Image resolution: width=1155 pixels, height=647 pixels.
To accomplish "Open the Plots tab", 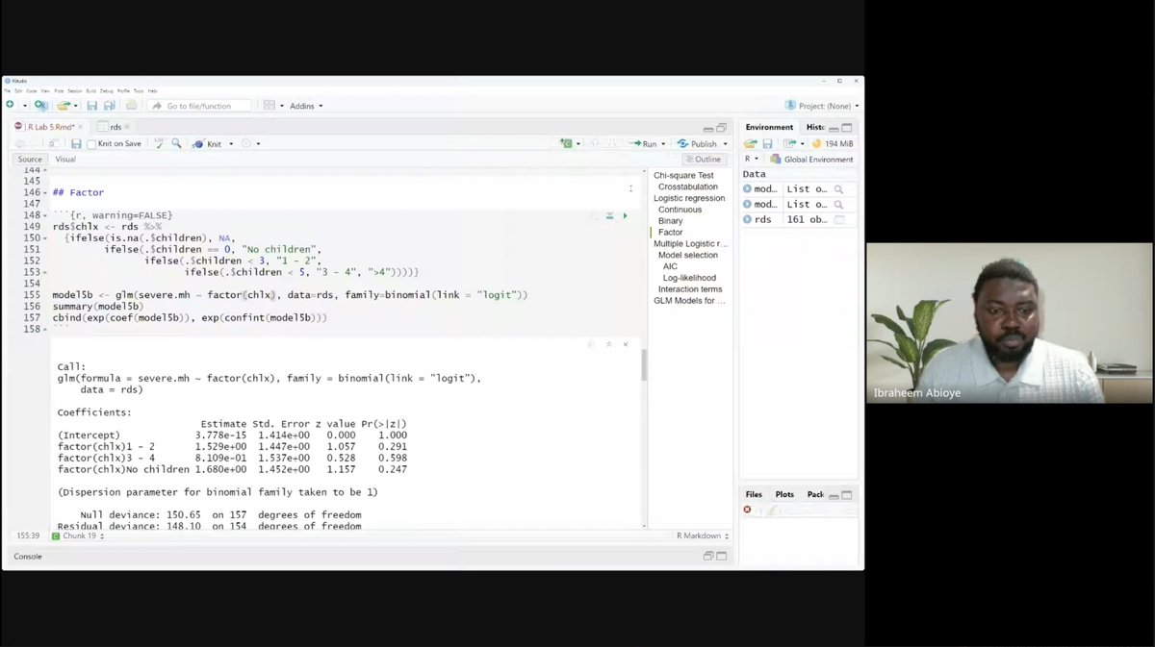I will 784,494.
